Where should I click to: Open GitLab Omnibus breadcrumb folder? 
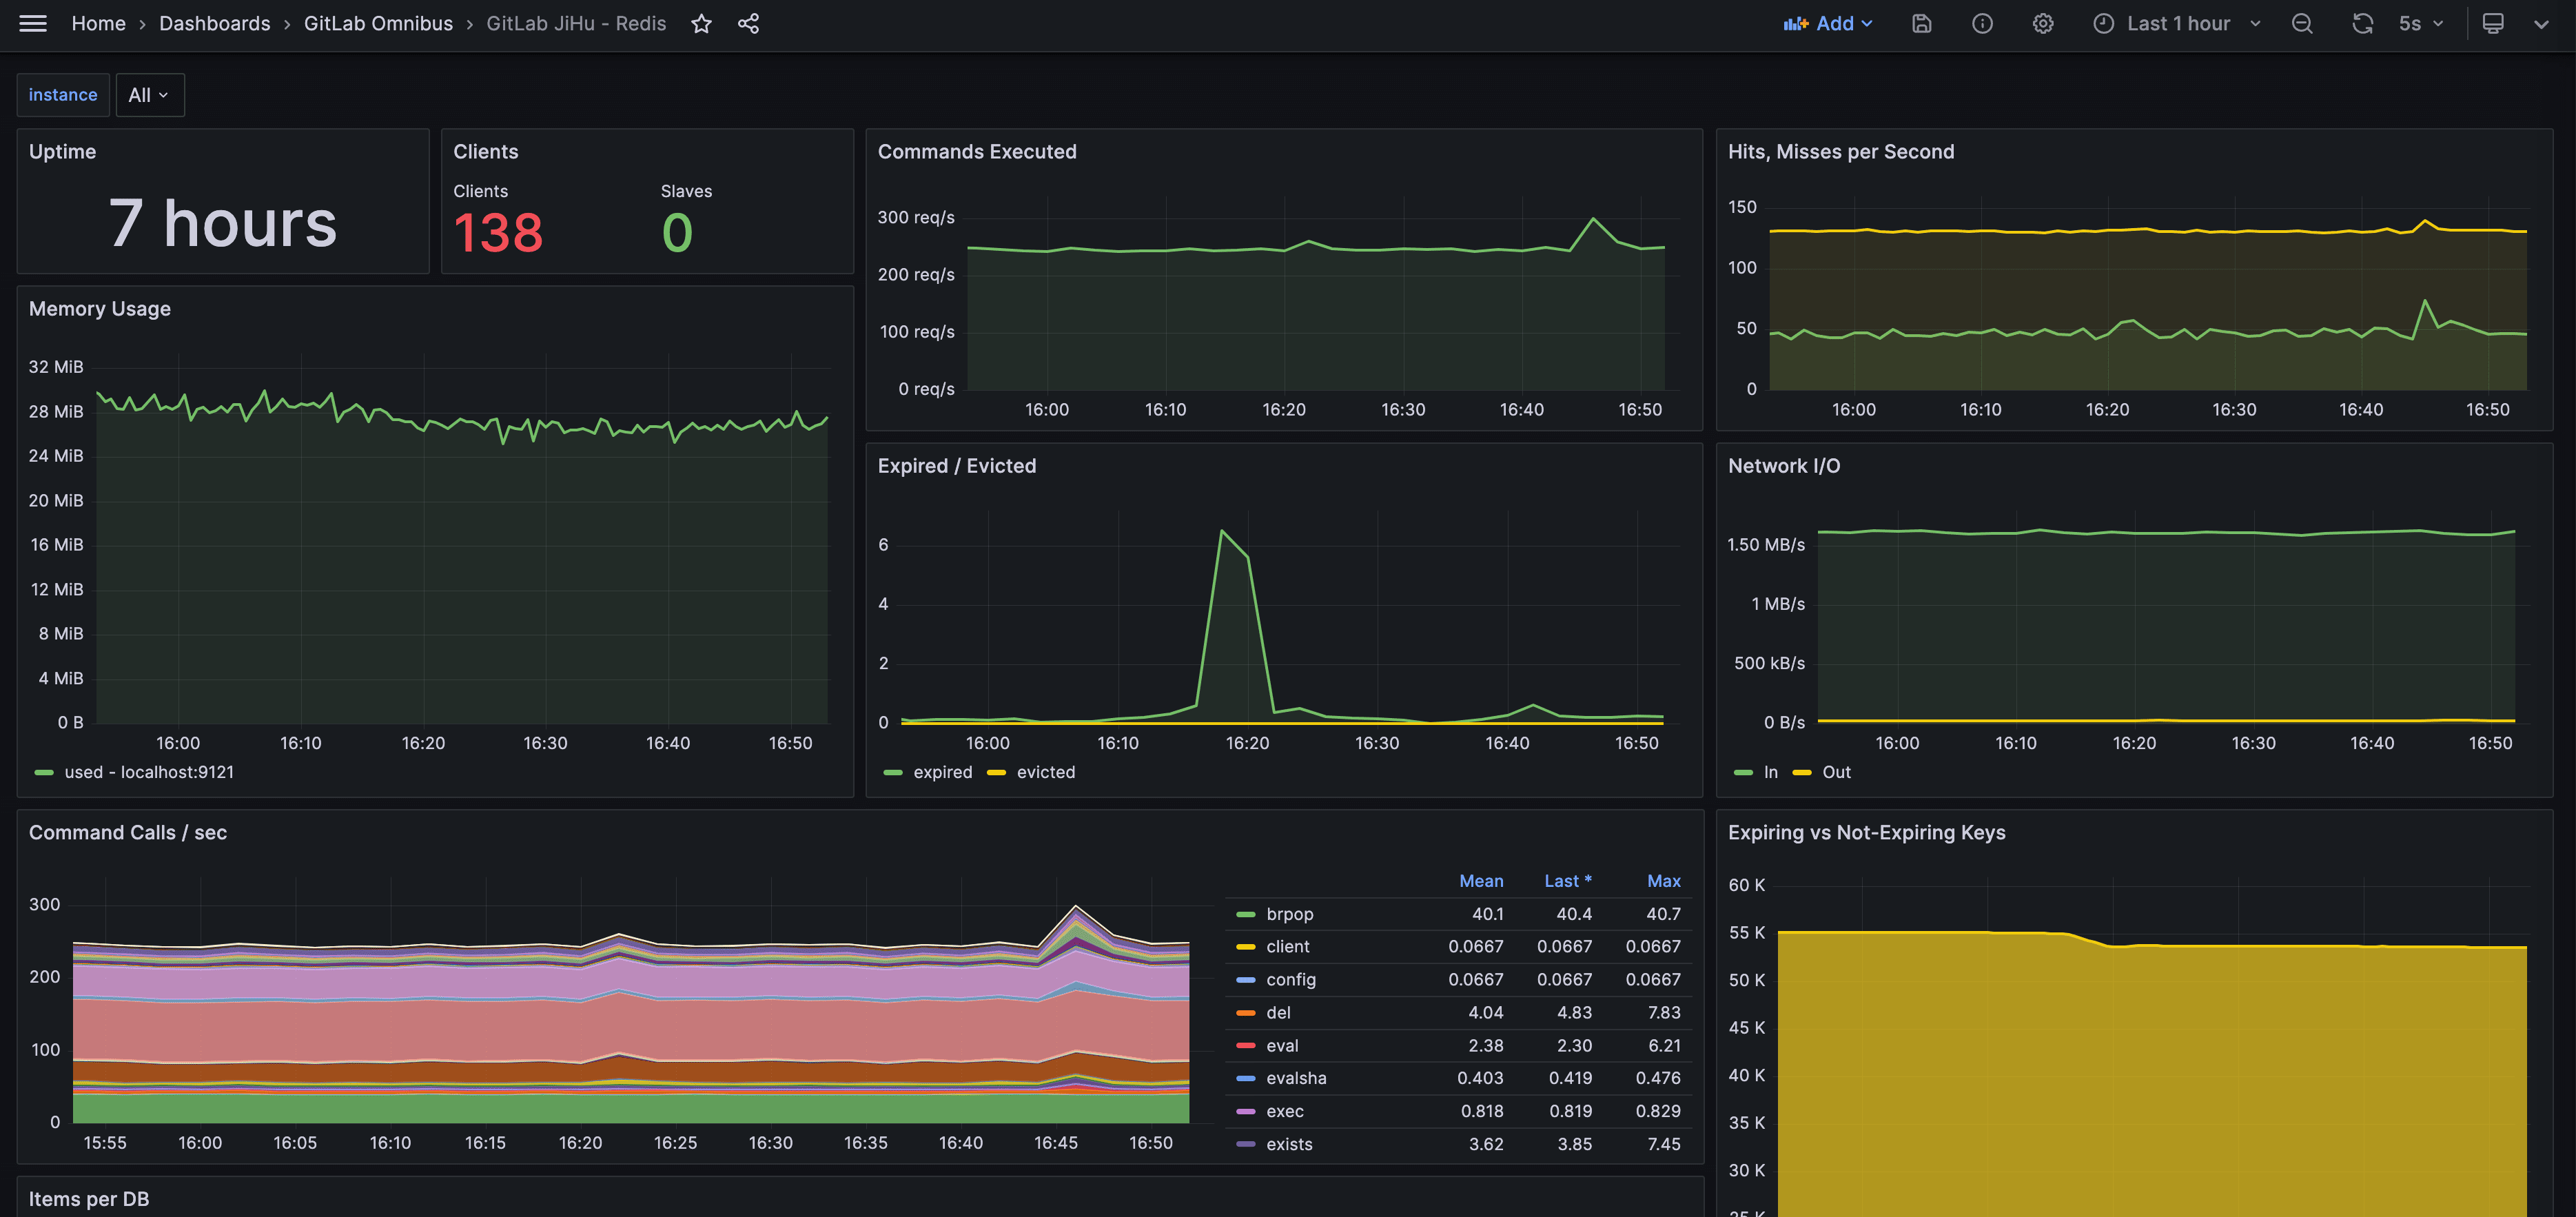click(x=378, y=23)
